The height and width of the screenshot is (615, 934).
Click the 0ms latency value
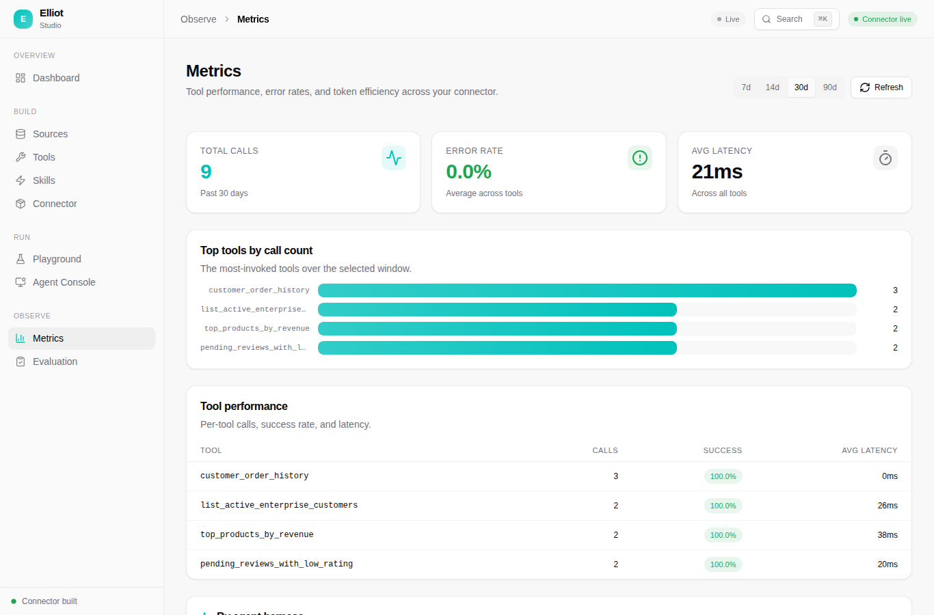(x=890, y=476)
